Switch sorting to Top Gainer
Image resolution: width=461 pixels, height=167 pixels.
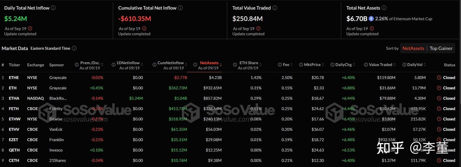[441, 48]
